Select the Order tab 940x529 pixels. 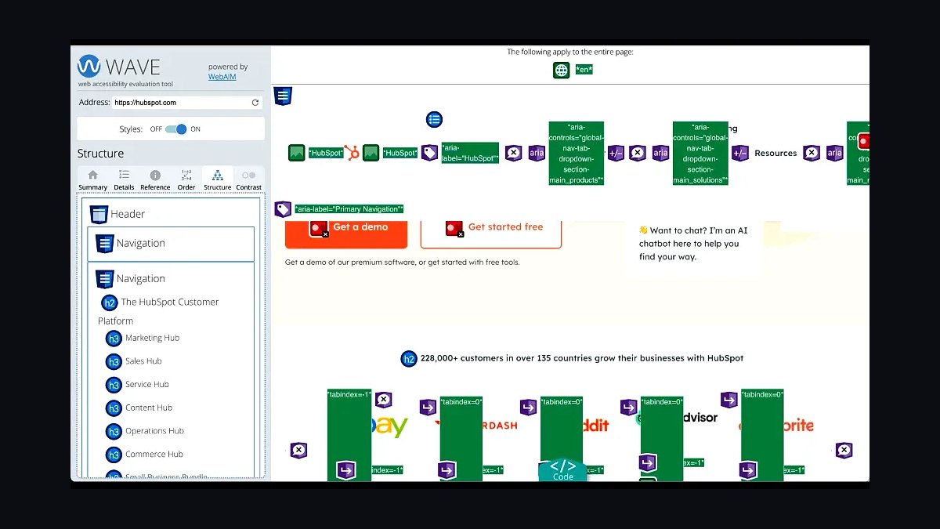(x=186, y=179)
